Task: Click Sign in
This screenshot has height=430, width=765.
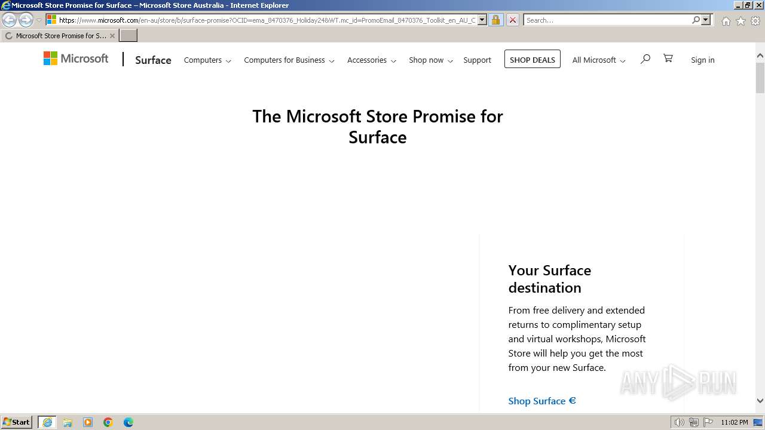Action: pyautogui.click(x=703, y=60)
